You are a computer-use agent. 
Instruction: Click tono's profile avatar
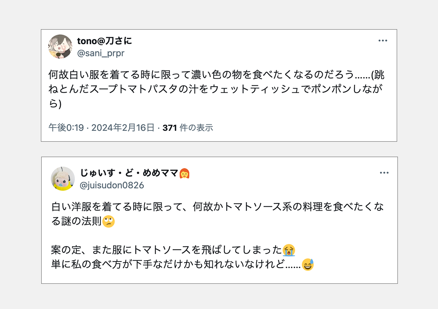point(60,47)
